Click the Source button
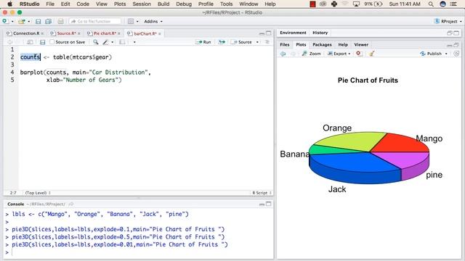The image size is (465, 261). 241,42
